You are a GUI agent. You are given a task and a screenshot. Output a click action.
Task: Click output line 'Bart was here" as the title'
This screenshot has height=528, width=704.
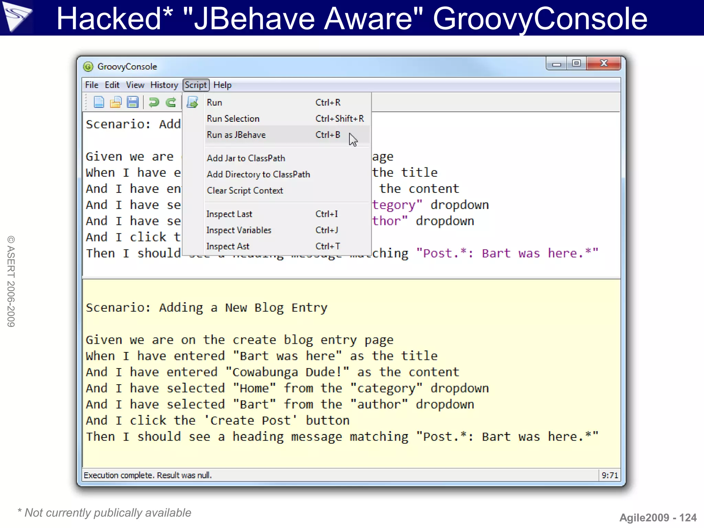262,356
